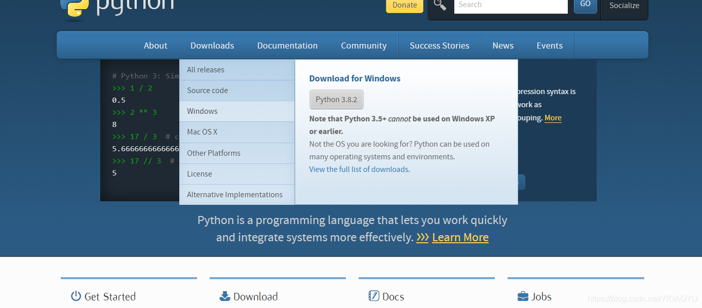Screen dimensions: 702x308
Task: Click the triple-chevron arrows before Learn More
Action: 422,237
